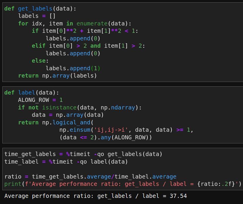The image size is (243, 204).
Task: Click the print(f'Average performance ratio...') line
Action: tap(123, 184)
